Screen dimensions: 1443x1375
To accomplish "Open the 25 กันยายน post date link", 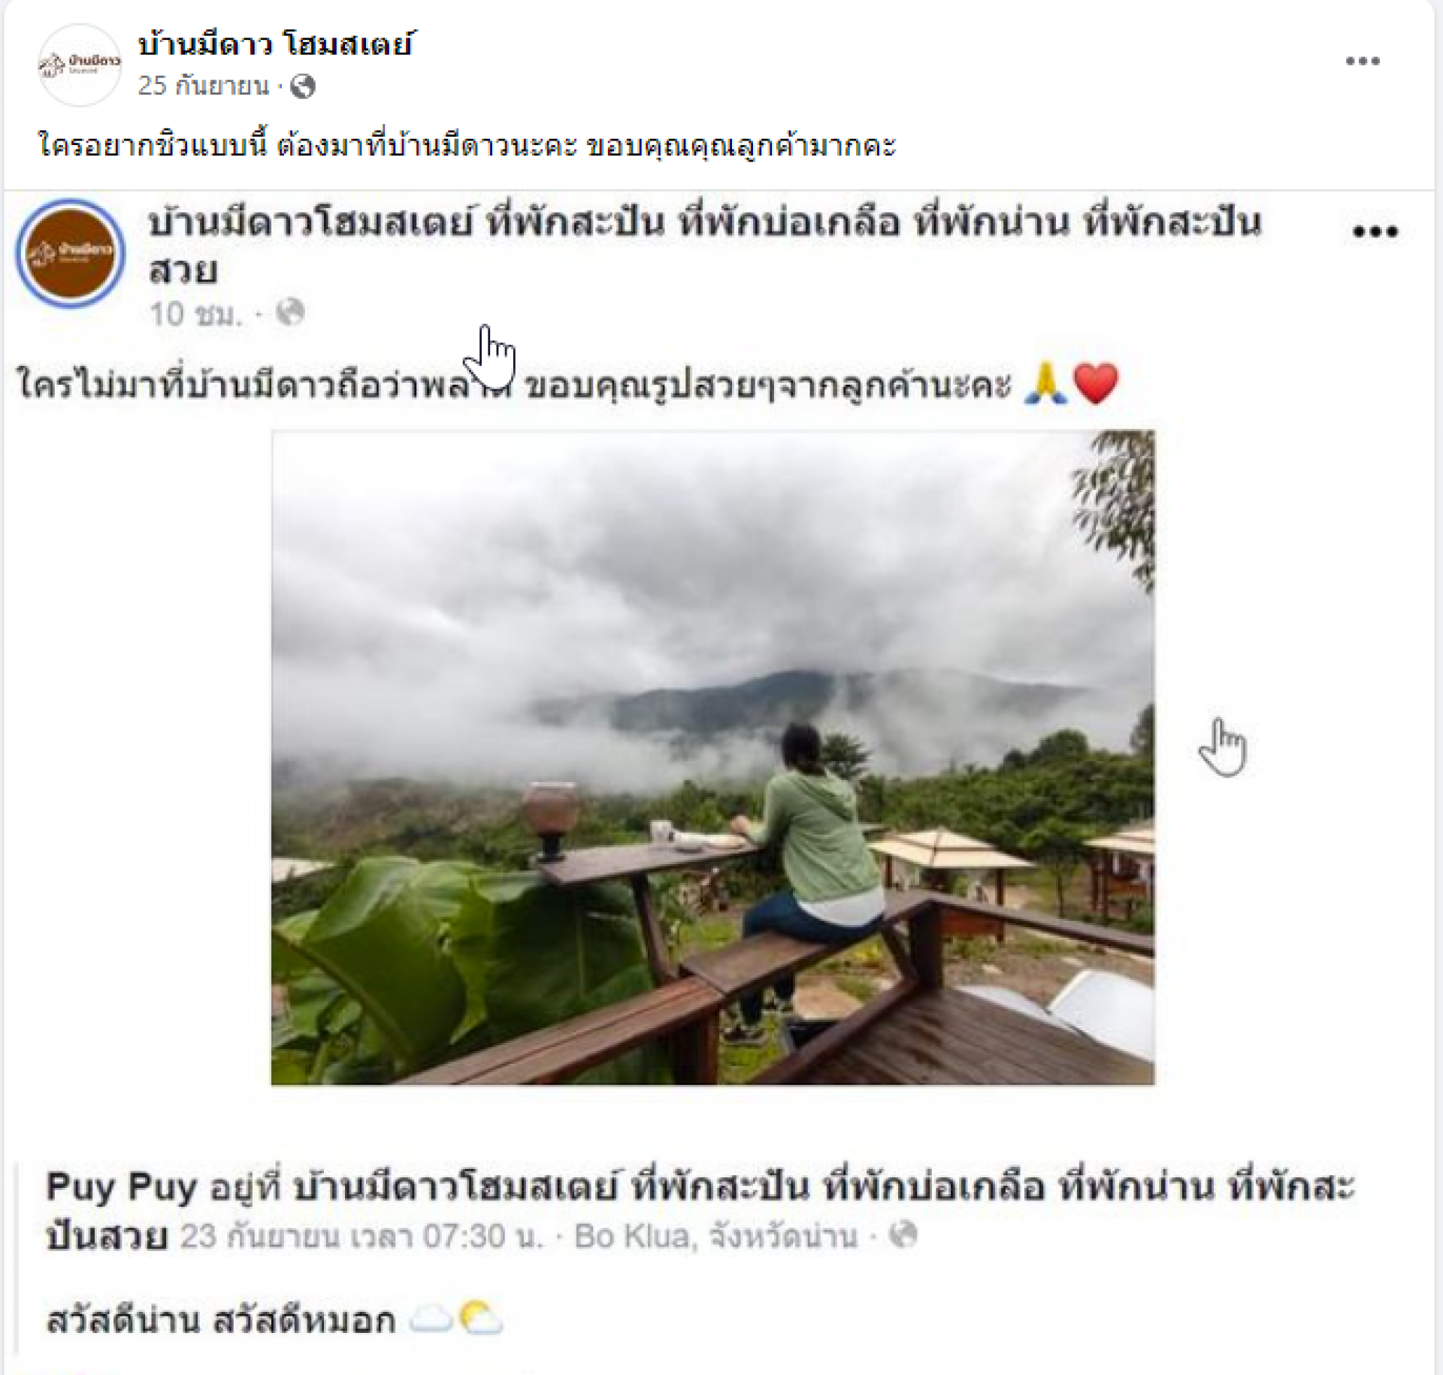I will tap(203, 86).
